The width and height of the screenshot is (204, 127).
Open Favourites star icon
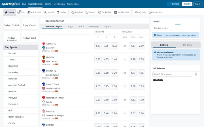(150, 12)
